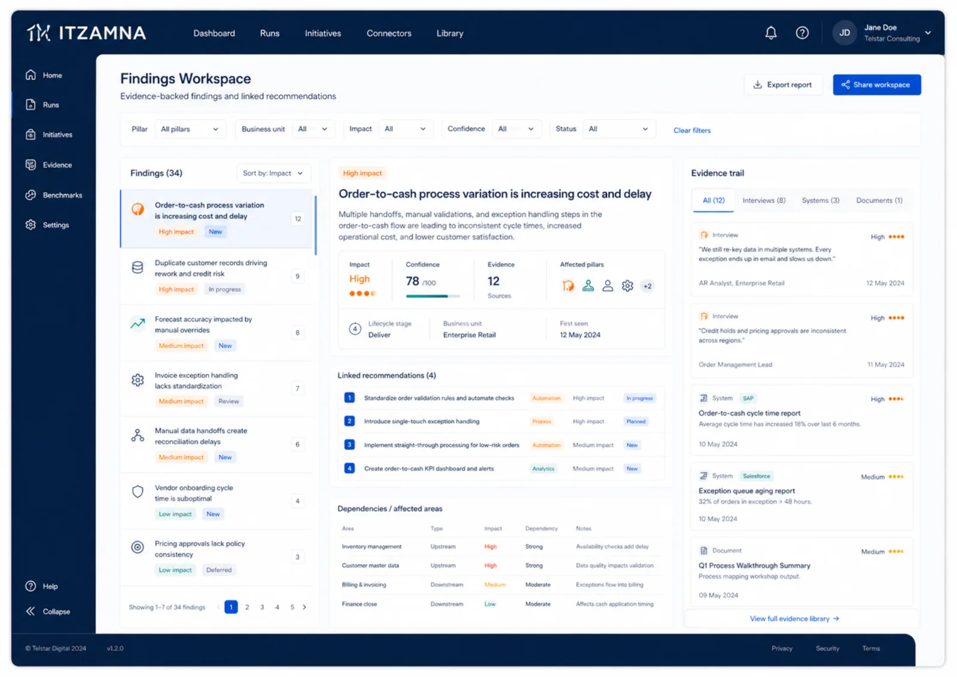Click the Share workspace button
The image size is (957, 677).
(x=877, y=85)
